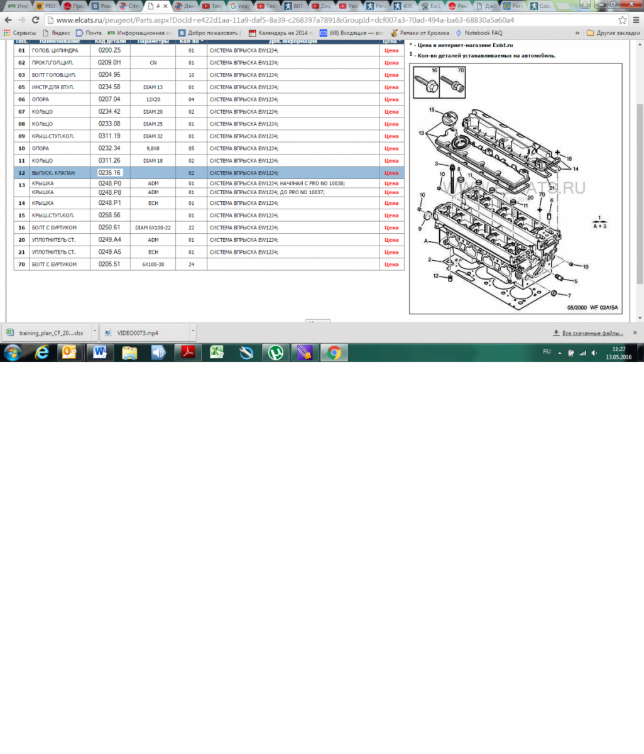This screenshot has height=754, width=644.
Task: Open Microsoft Word from the taskbar
Action: point(99,352)
